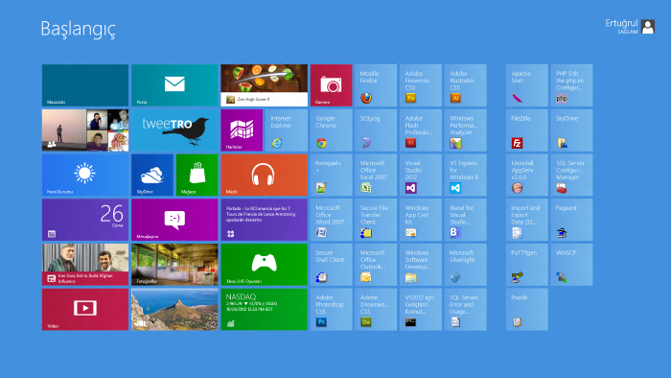The image size is (671, 378).
Task: Open the Iran Afghan news tile
Action: click(85, 265)
